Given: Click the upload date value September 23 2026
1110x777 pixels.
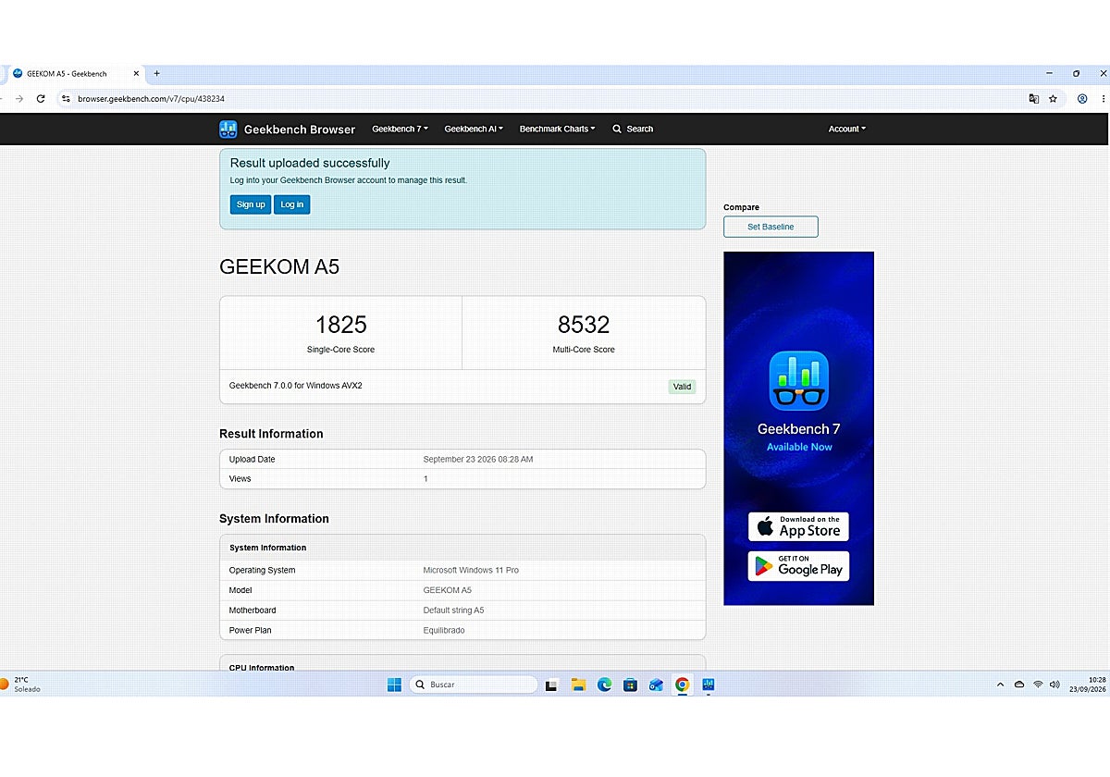Looking at the screenshot, I should click(x=478, y=459).
